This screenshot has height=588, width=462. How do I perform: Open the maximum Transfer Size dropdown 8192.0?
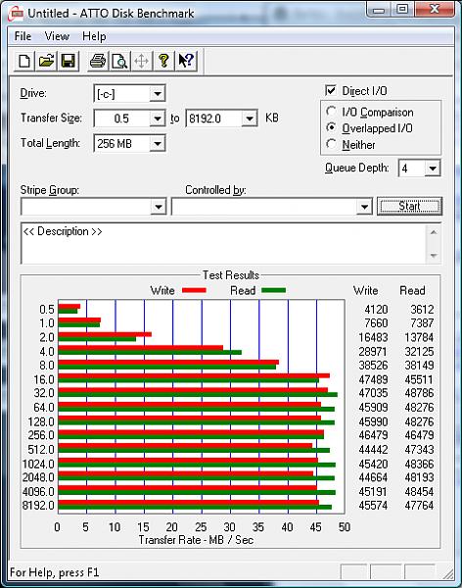(x=250, y=119)
